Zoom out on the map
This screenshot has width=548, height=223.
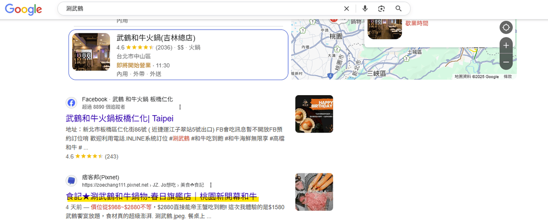click(x=506, y=61)
